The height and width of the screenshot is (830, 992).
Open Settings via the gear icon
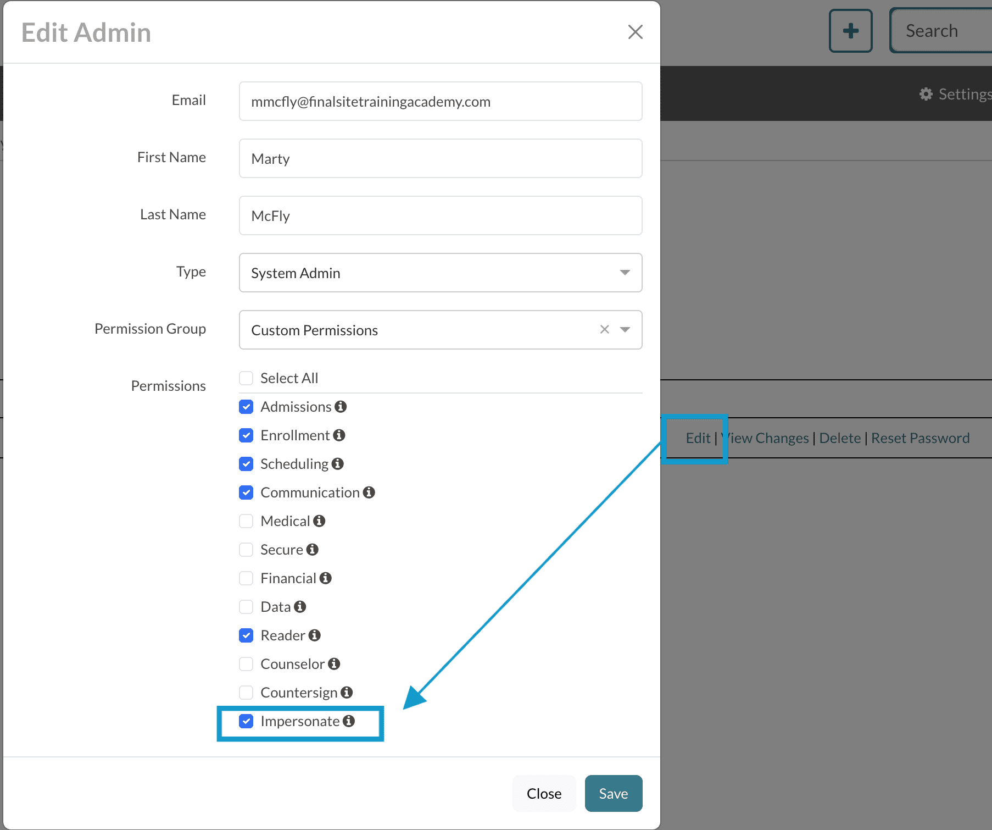coord(926,94)
